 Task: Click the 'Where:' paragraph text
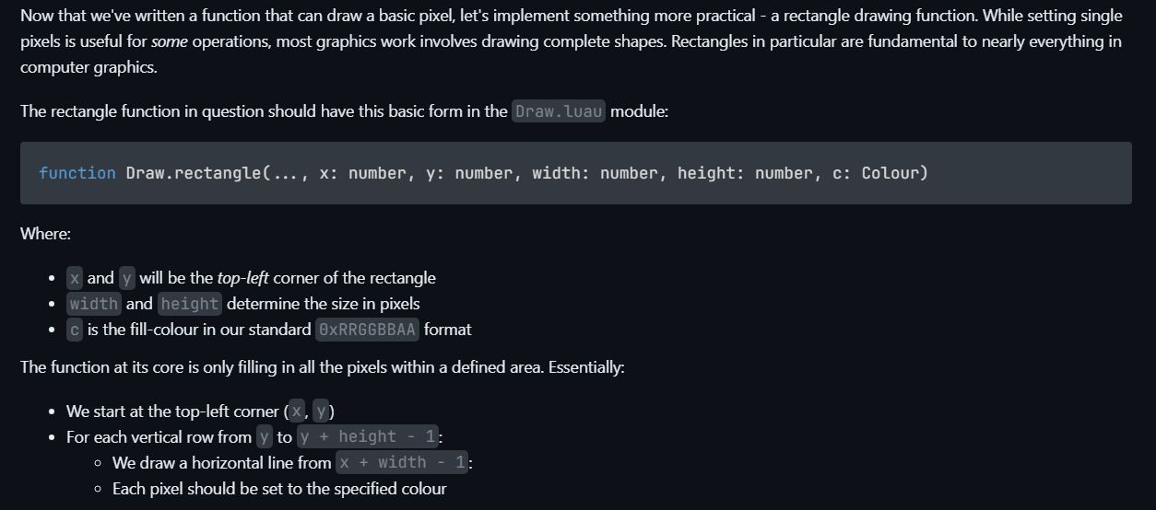coord(45,234)
